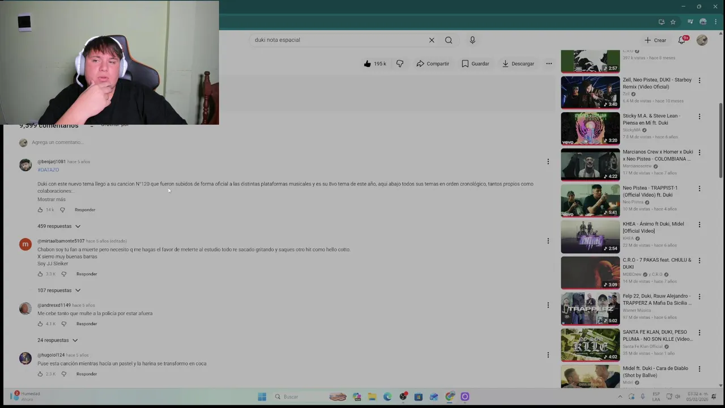
Task: Open options for Piensa en Mí suggestion
Action: [x=700, y=116]
